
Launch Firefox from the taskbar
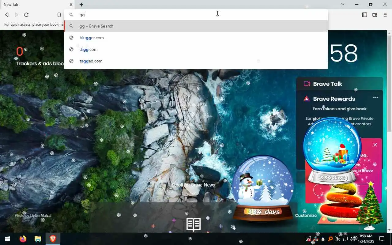23,239
